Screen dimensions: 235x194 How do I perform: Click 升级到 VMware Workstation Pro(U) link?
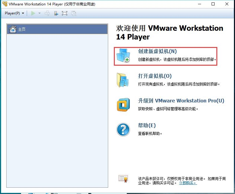click(181, 101)
